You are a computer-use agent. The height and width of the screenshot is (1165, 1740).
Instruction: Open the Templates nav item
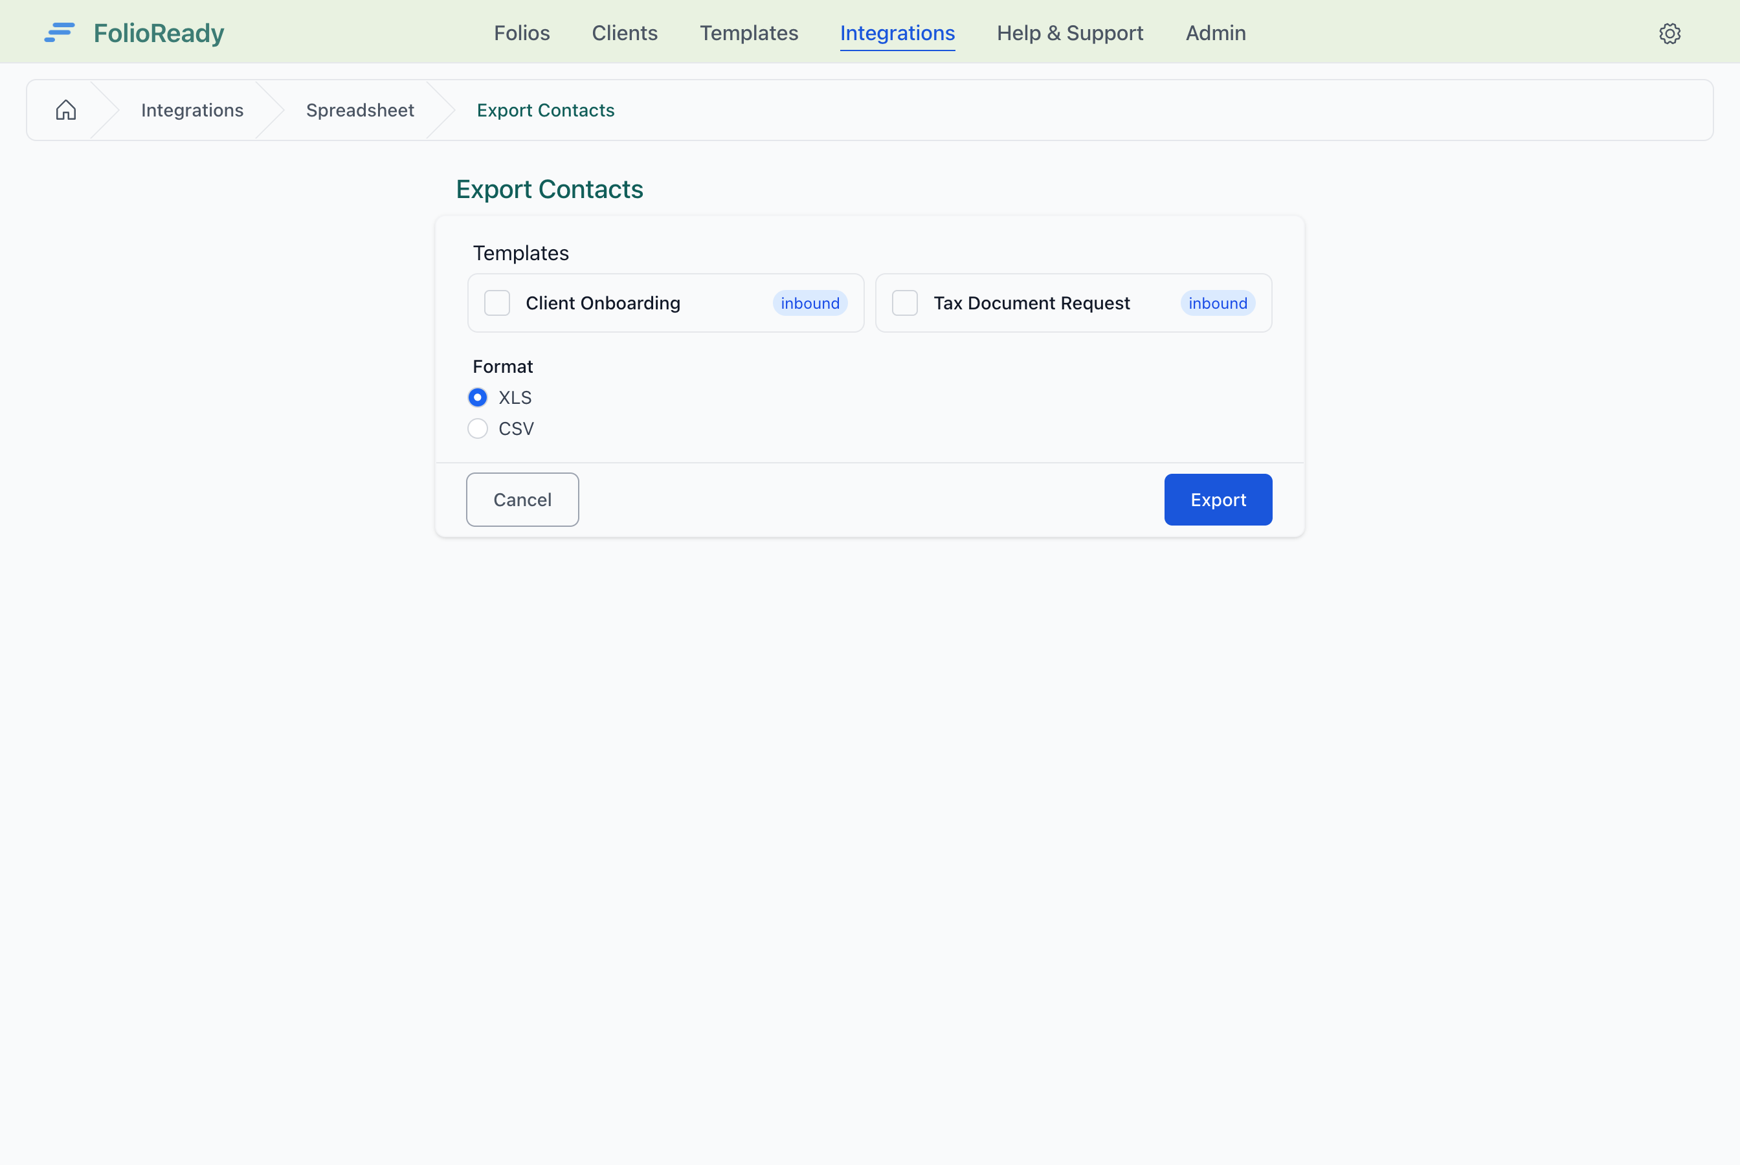(749, 33)
